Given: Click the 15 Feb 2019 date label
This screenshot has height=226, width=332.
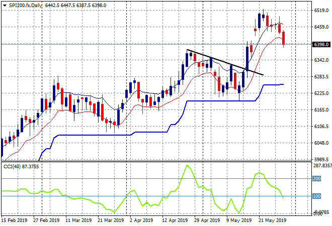Looking at the screenshot, I should click(x=15, y=220).
